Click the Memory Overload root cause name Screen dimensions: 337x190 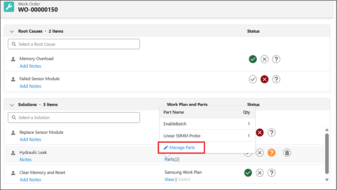36,59
